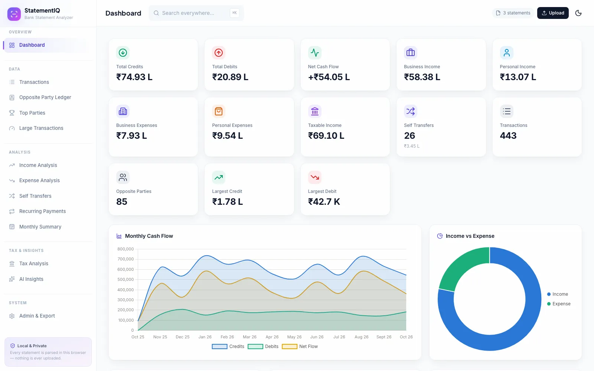Click the Self Transfers card shuffle icon

point(411,111)
